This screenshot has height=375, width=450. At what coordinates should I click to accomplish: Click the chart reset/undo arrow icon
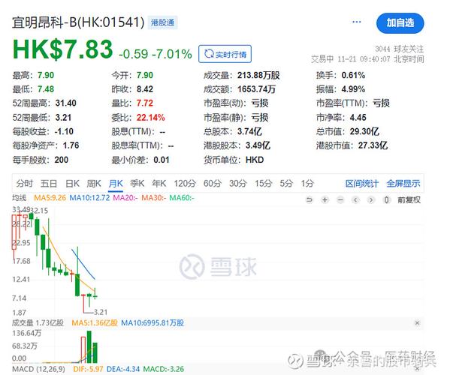pos(309,199)
